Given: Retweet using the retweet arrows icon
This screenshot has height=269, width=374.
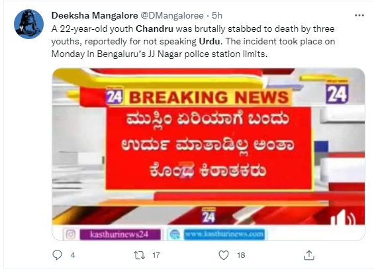Looking at the screenshot, I should click(139, 255).
